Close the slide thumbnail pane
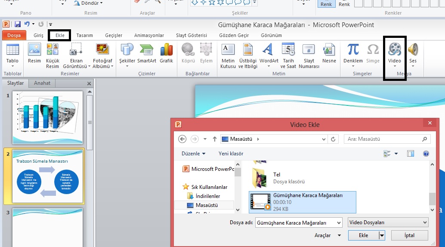 pyautogui.click(x=89, y=83)
